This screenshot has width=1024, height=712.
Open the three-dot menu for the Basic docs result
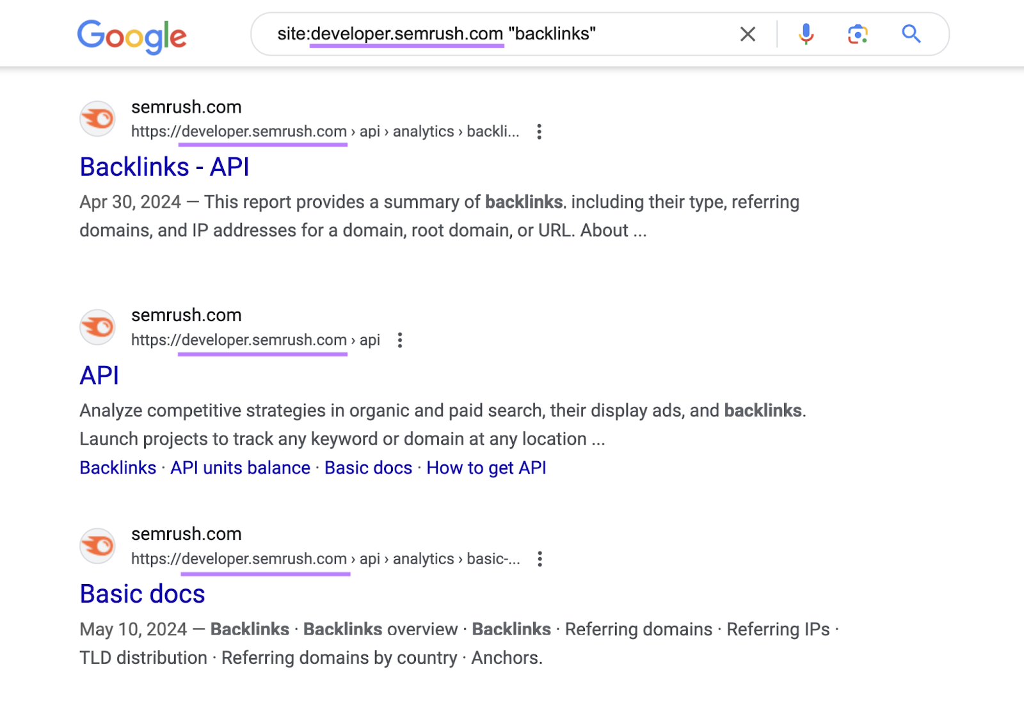click(540, 558)
